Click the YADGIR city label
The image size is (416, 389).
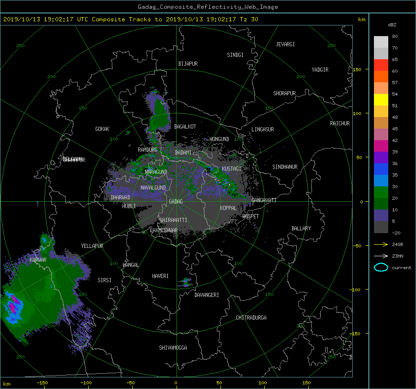point(320,70)
